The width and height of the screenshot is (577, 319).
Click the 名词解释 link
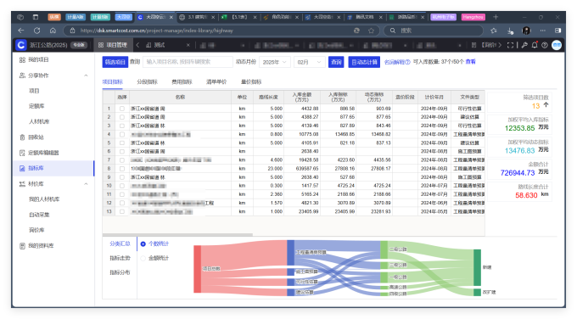tap(397, 62)
